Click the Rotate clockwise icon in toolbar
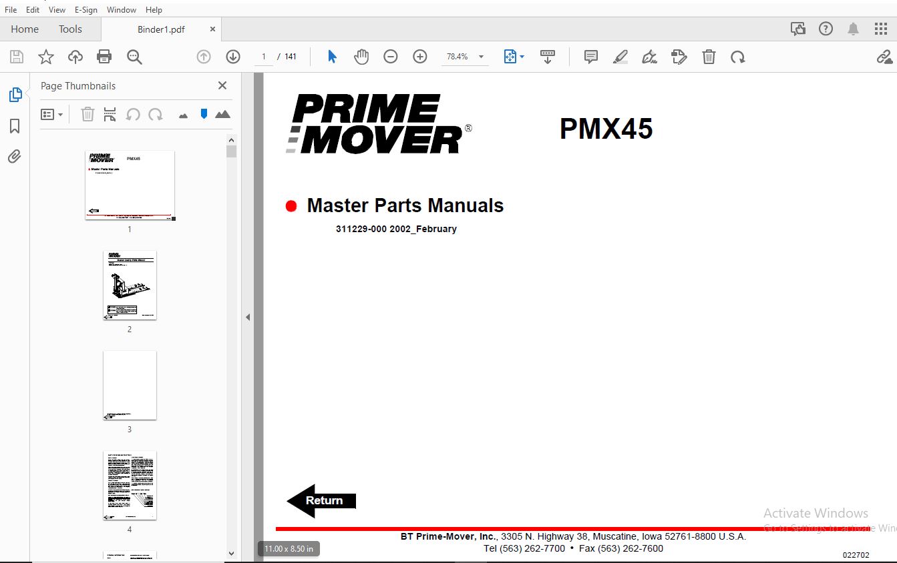The image size is (897, 563). 738,57
